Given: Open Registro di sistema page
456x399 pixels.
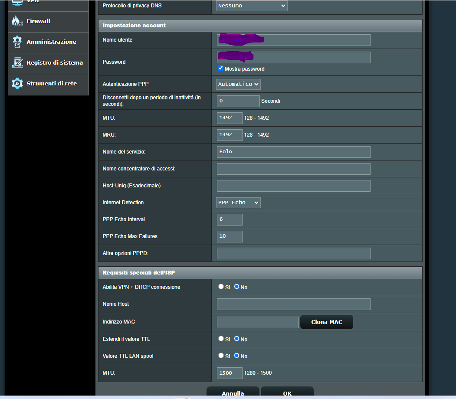Looking at the screenshot, I should tap(48, 64).
